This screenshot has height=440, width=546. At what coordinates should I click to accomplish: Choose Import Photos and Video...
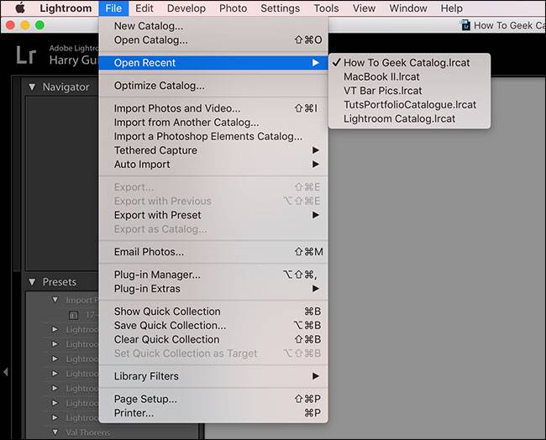213,108
